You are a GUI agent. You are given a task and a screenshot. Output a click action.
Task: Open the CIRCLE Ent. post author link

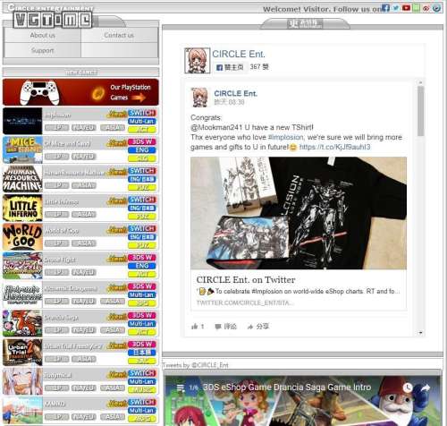(x=235, y=93)
